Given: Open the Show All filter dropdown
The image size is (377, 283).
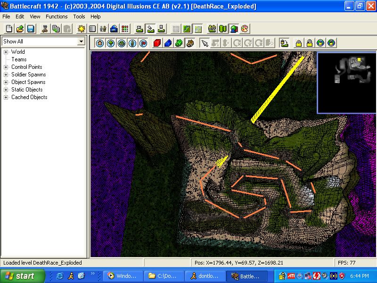Looking at the screenshot, I should click(x=81, y=42).
